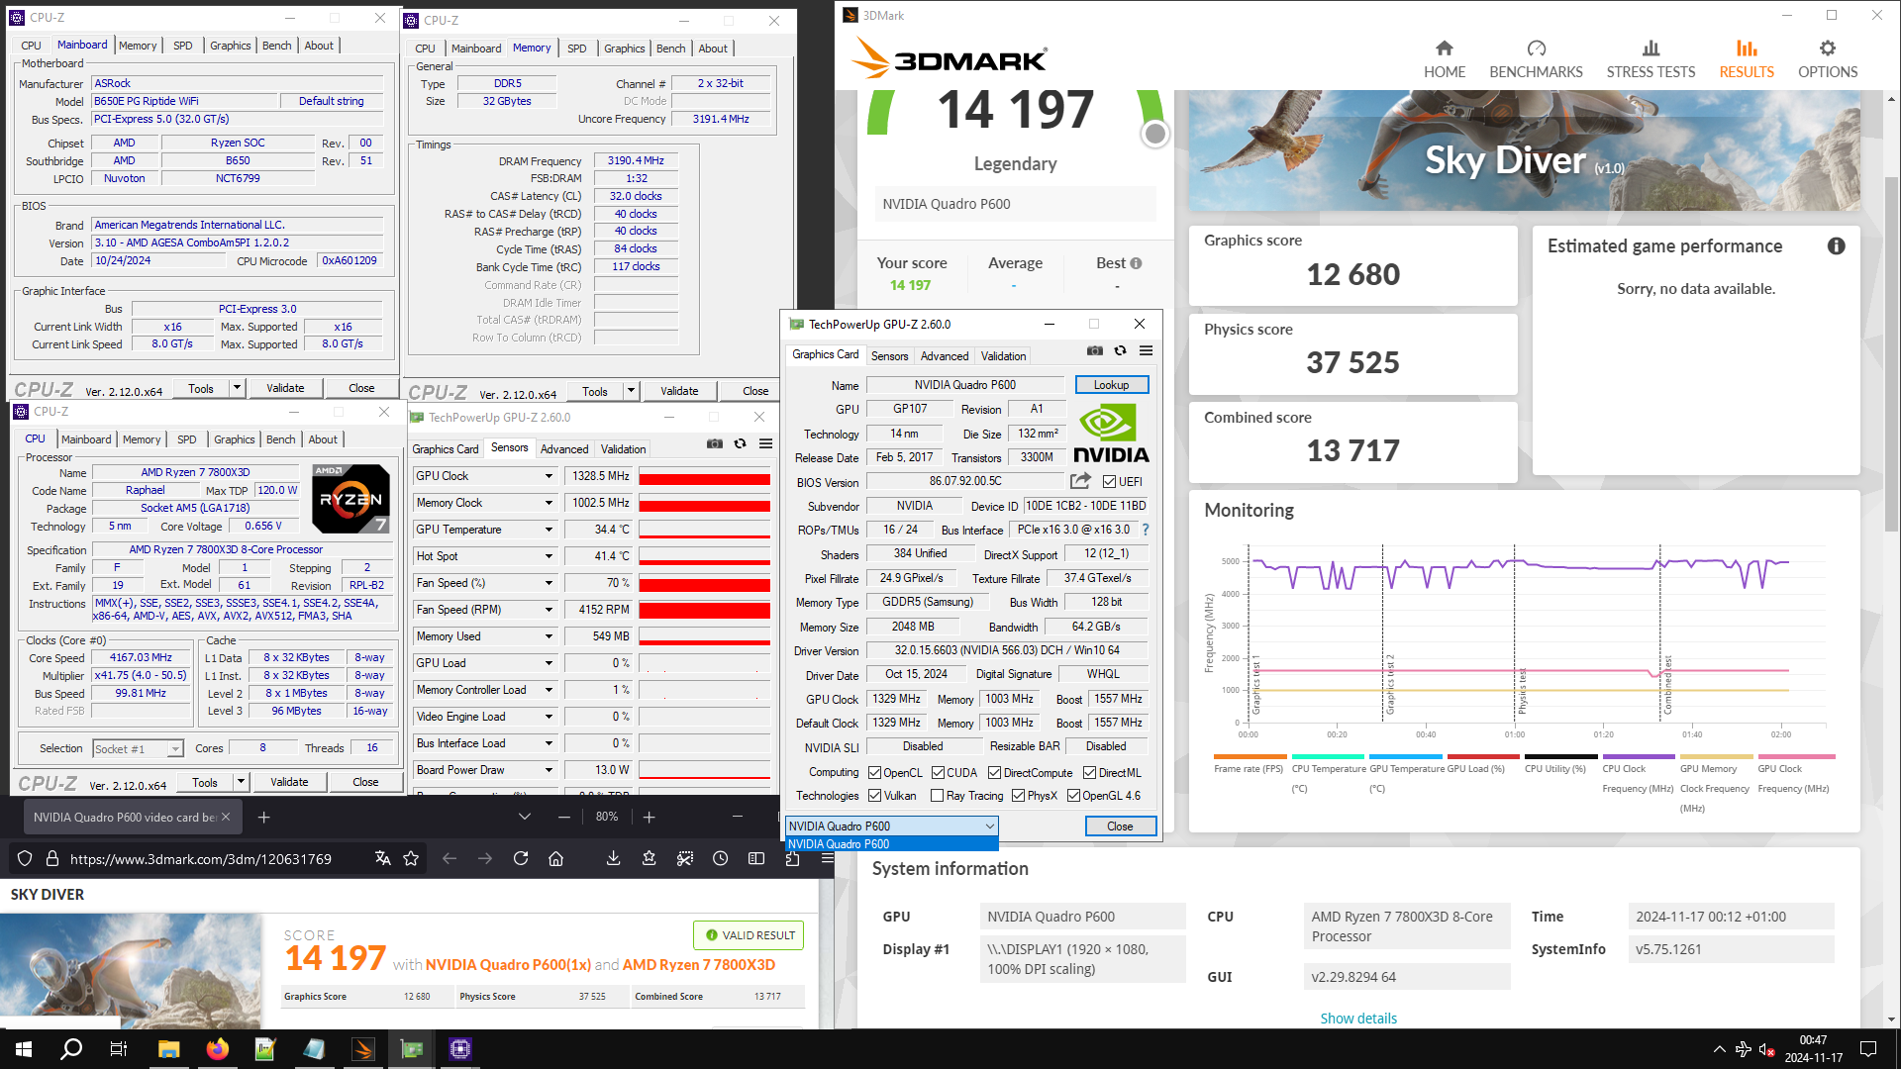1901x1069 pixels.
Task: Open the Board Power Draw sensor dropdown
Action: pos(549,770)
